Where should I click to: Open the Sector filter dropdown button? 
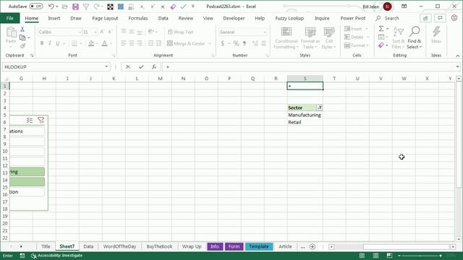pyautogui.click(x=320, y=108)
